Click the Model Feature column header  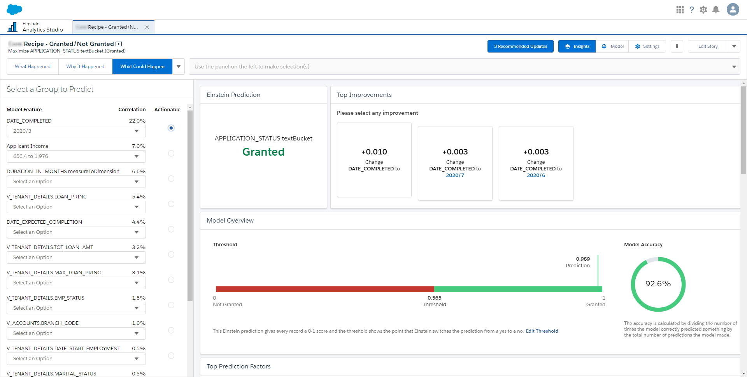24,110
